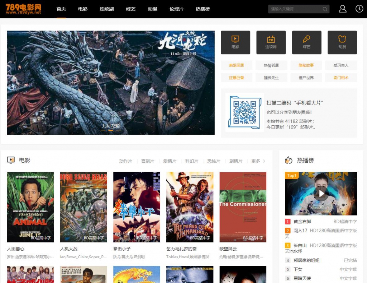Go to 首页 in navigation bar
Image resolution: width=367 pixels, height=283 pixels.
coord(61,9)
